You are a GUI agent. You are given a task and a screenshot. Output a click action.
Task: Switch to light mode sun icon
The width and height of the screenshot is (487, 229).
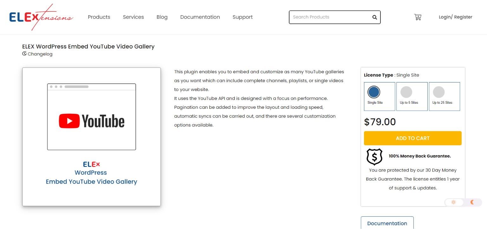[453, 202]
